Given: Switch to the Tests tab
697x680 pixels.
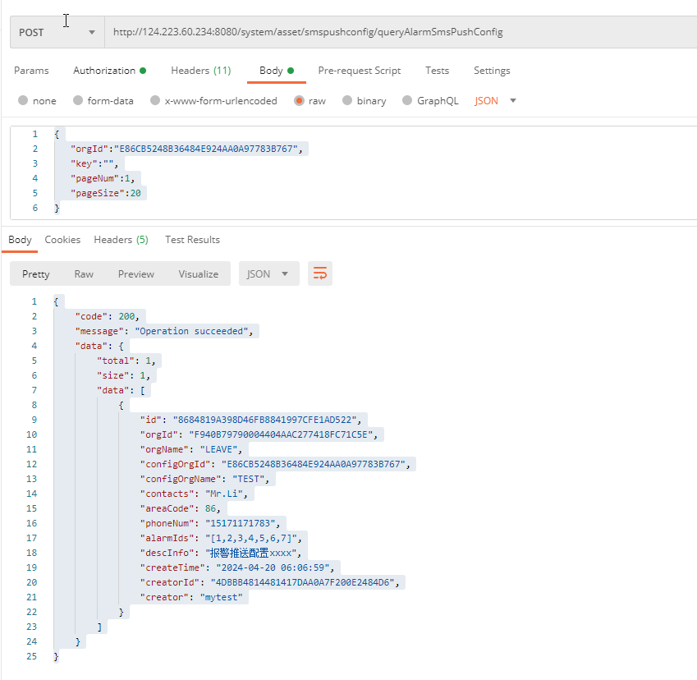Looking at the screenshot, I should click(437, 71).
